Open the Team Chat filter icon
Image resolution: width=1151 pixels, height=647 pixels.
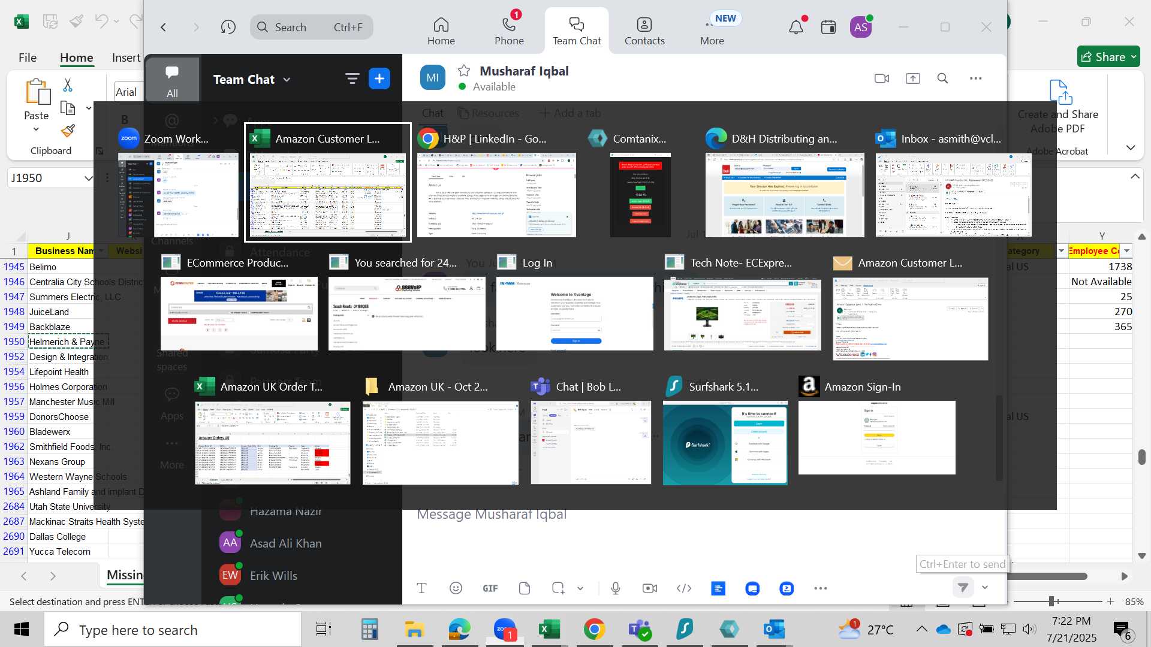[x=352, y=78]
